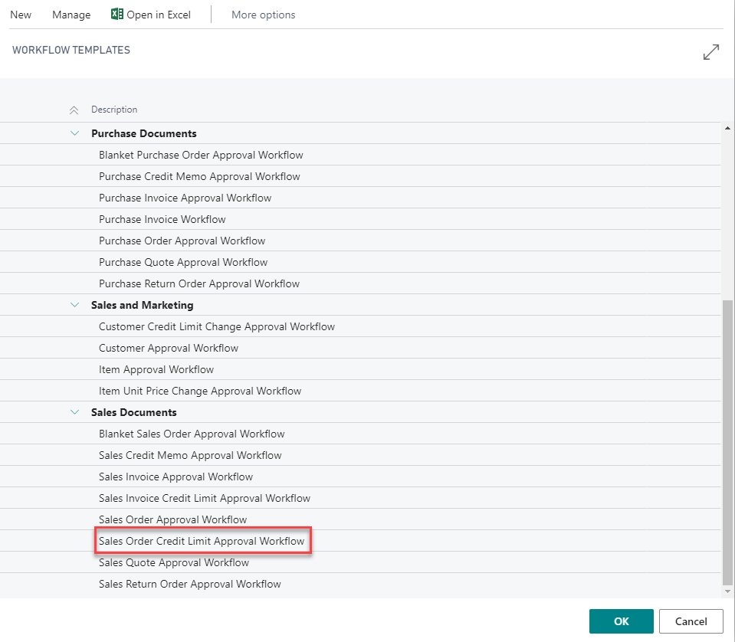Click the Excel icon in toolbar

click(117, 15)
